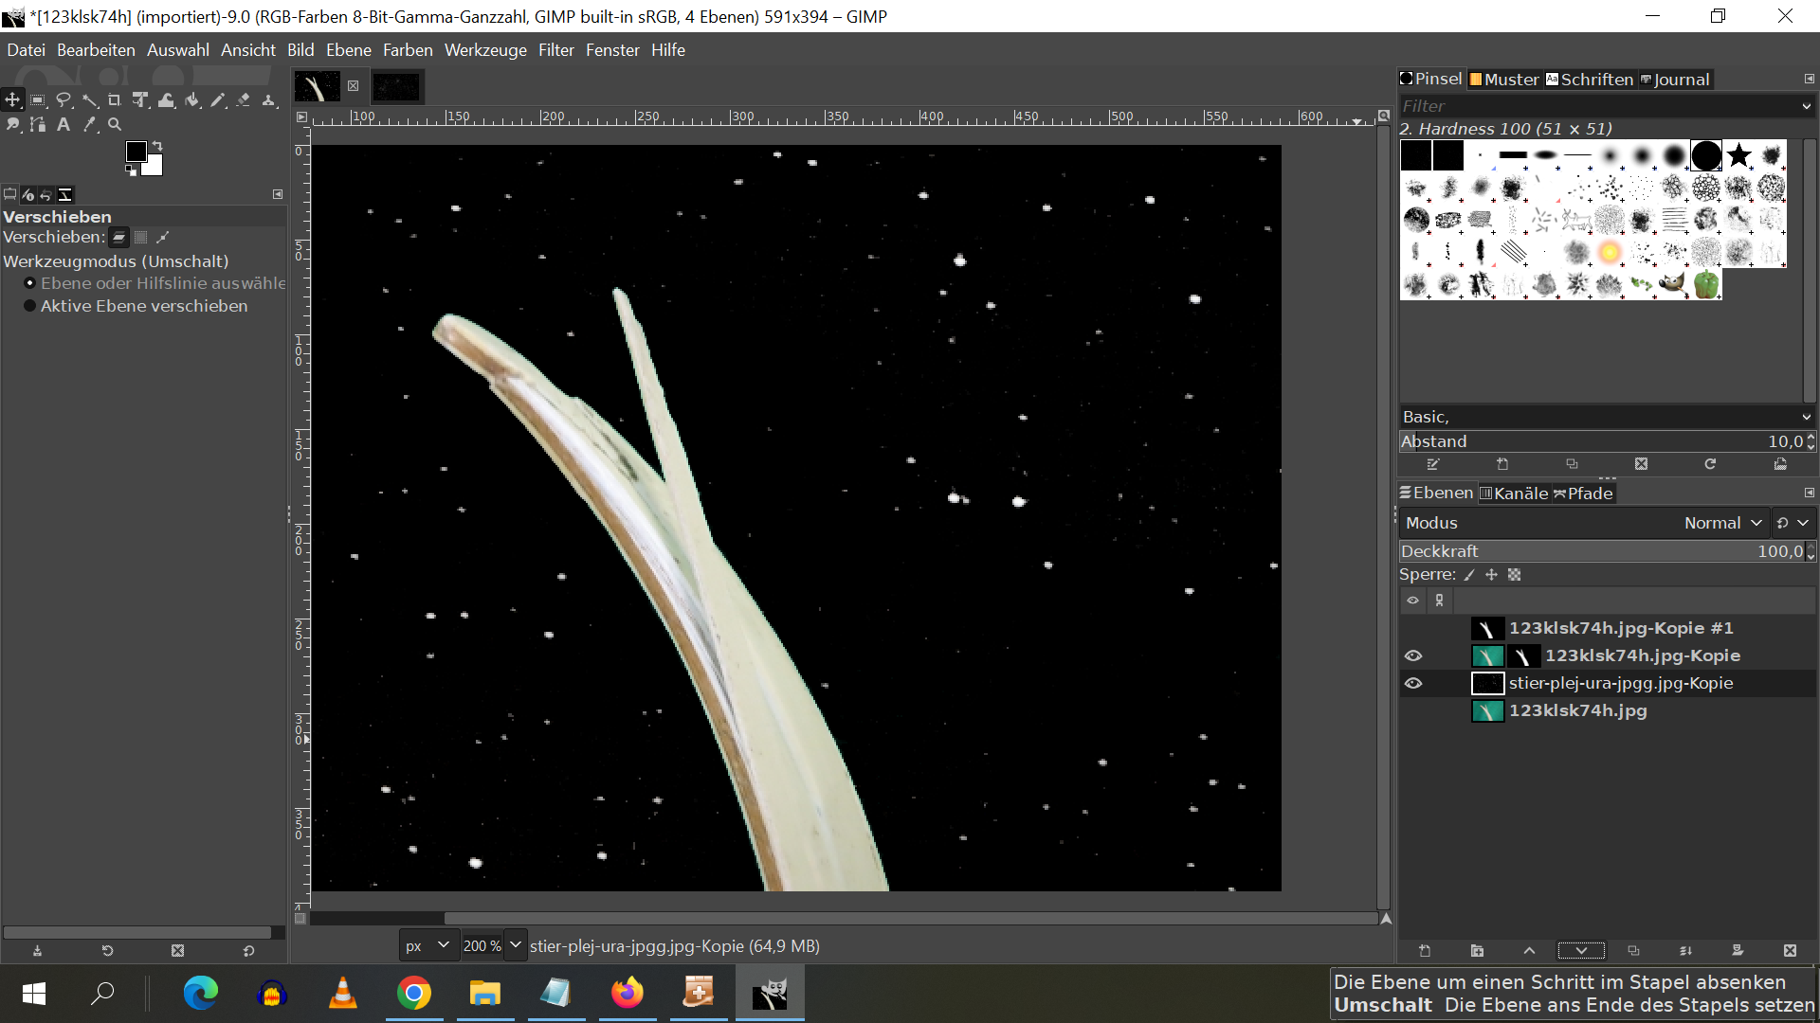Select the Clone stamp tool
This screenshot has width=1820, height=1023.
pyautogui.click(x=269, y=99)
